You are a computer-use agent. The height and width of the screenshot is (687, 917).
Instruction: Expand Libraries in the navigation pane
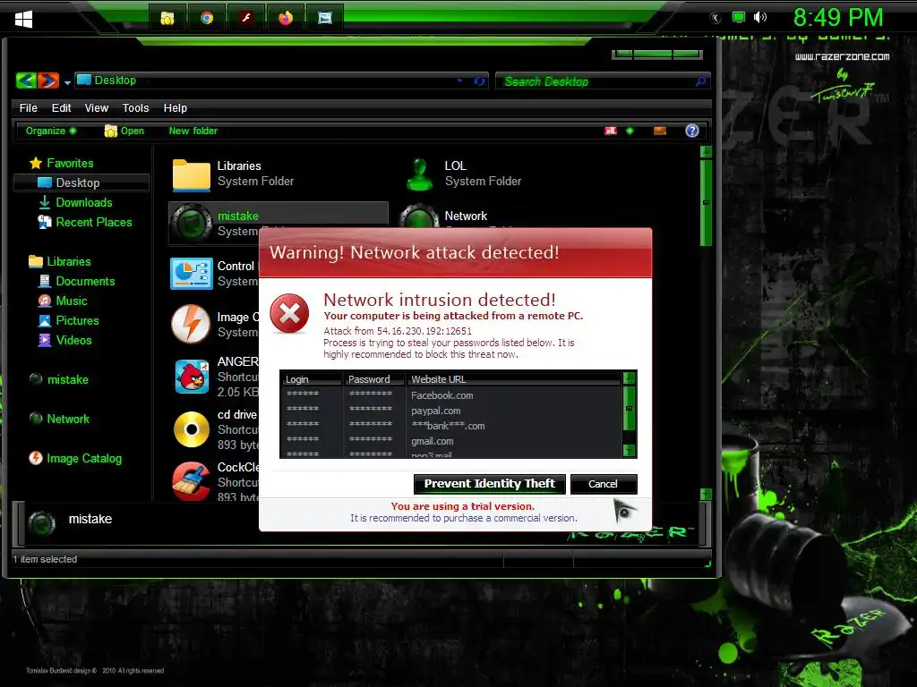coord(60,262)
